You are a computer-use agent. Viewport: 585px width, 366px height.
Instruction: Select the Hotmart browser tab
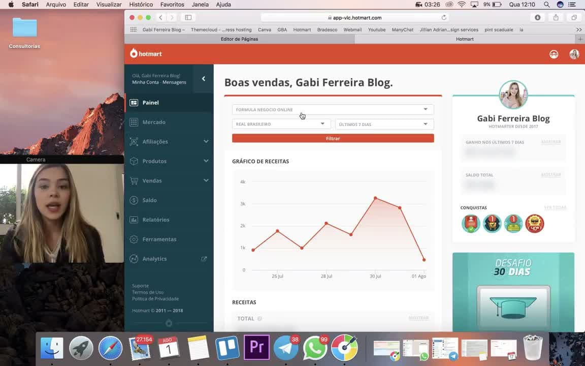coord(465,39)
